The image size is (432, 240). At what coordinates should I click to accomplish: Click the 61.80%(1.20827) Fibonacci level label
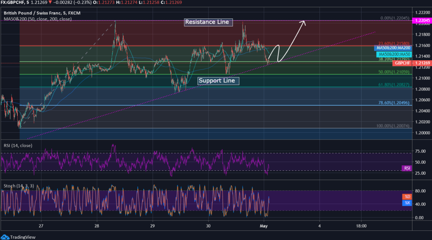pos(394,85)
